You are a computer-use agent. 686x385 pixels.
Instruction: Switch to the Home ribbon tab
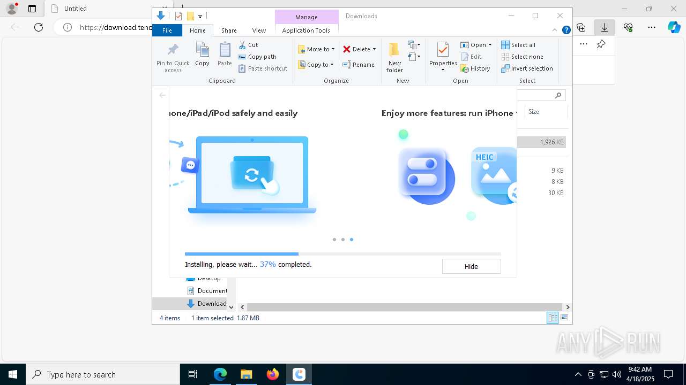197,30
